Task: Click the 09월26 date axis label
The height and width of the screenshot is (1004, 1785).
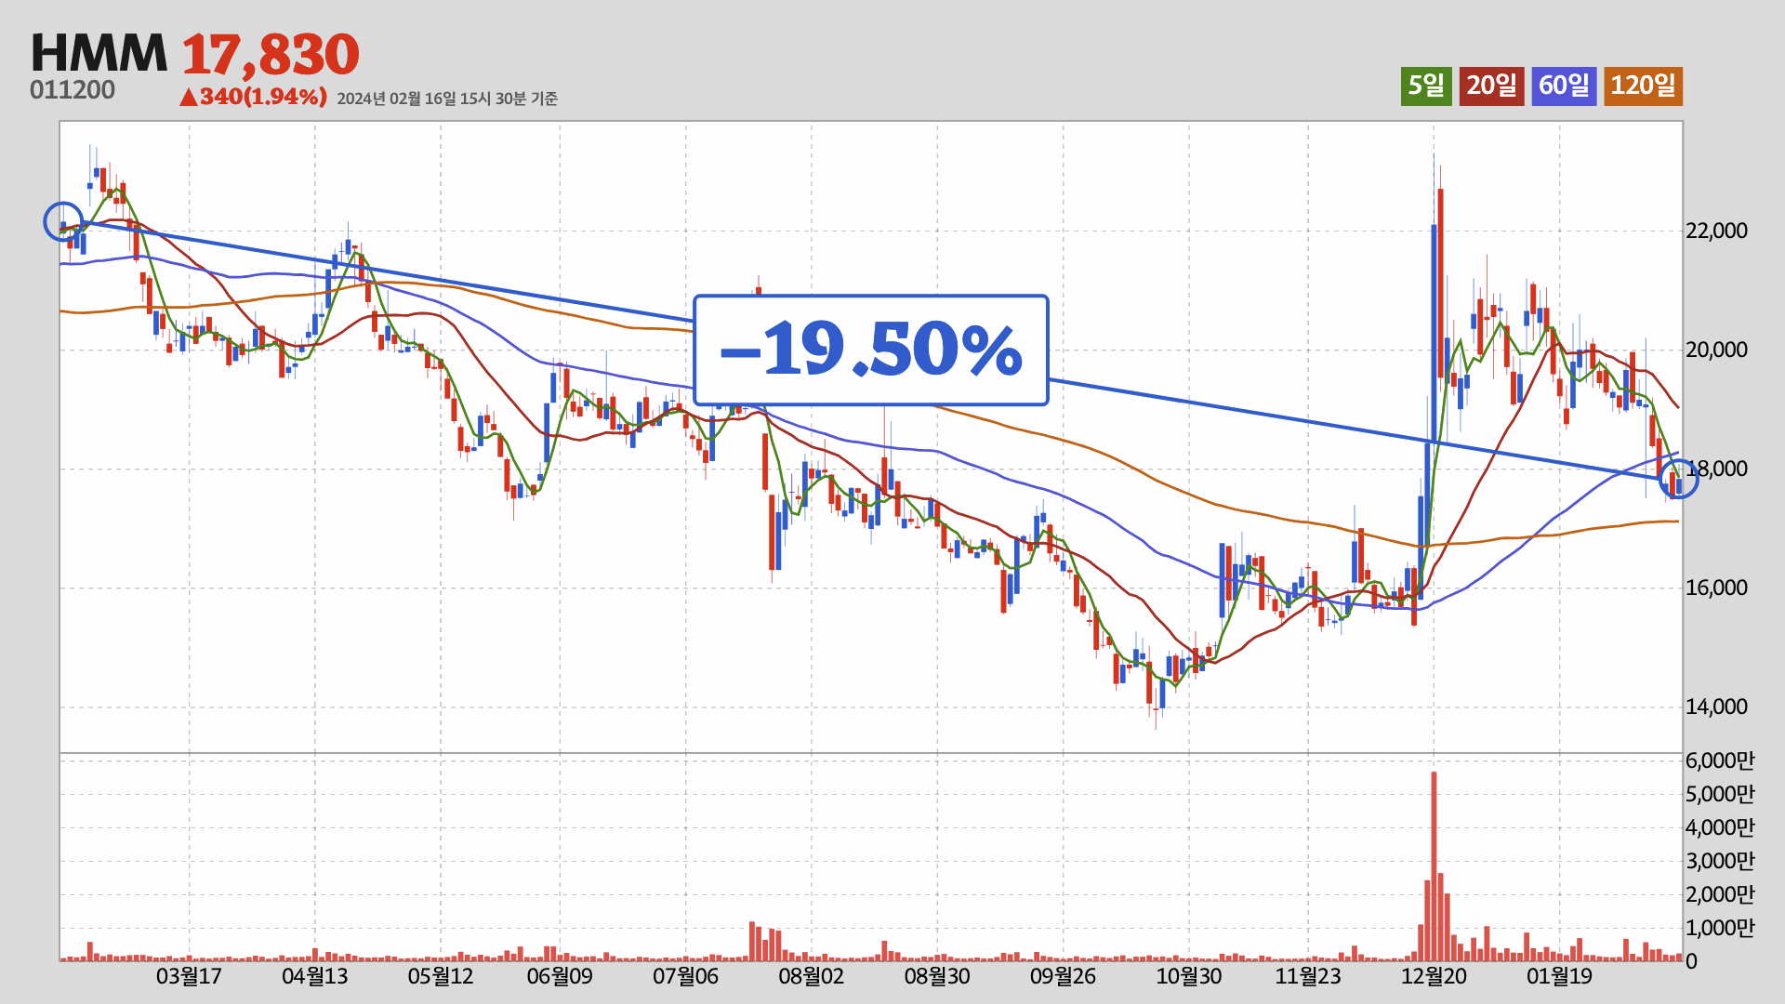Action: pyautogui.click(x=1063, y=976)
